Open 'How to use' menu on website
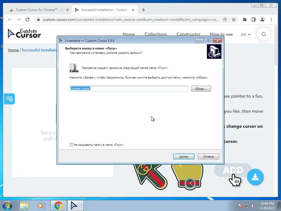 (221, 34)
